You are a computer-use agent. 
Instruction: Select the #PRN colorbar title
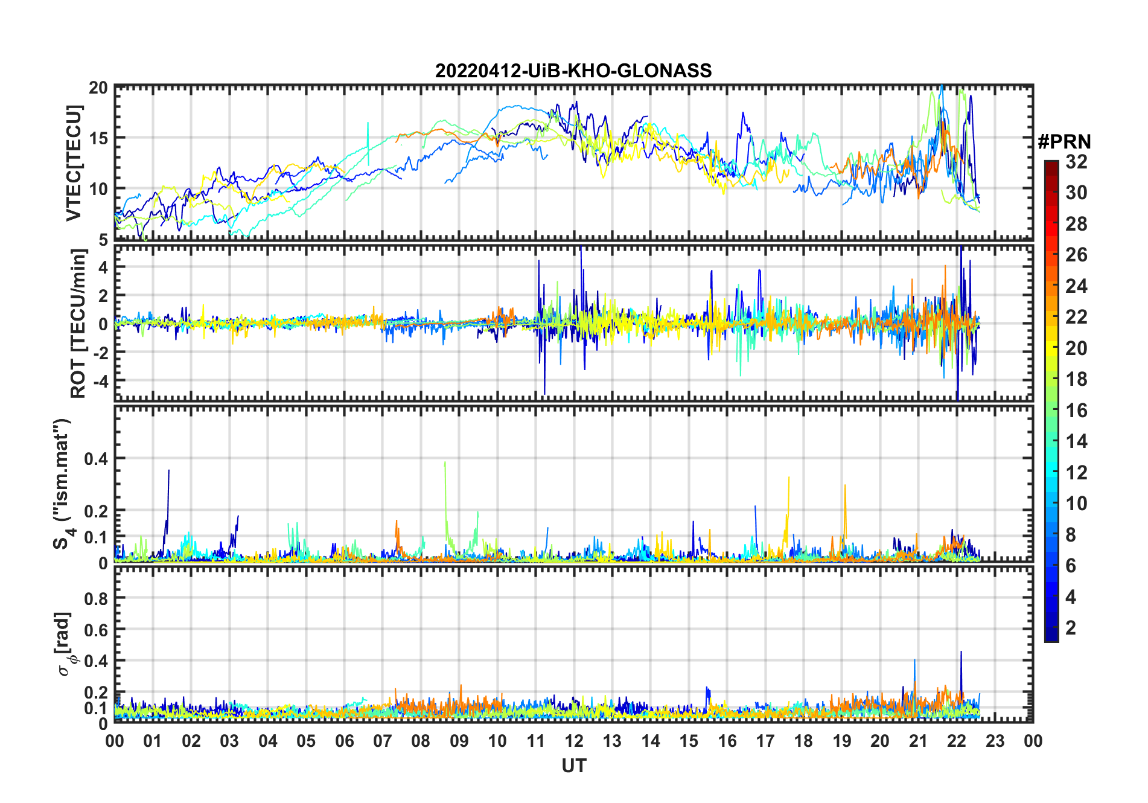point(1064,142)
